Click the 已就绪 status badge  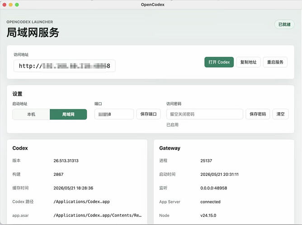pos(284,24)
